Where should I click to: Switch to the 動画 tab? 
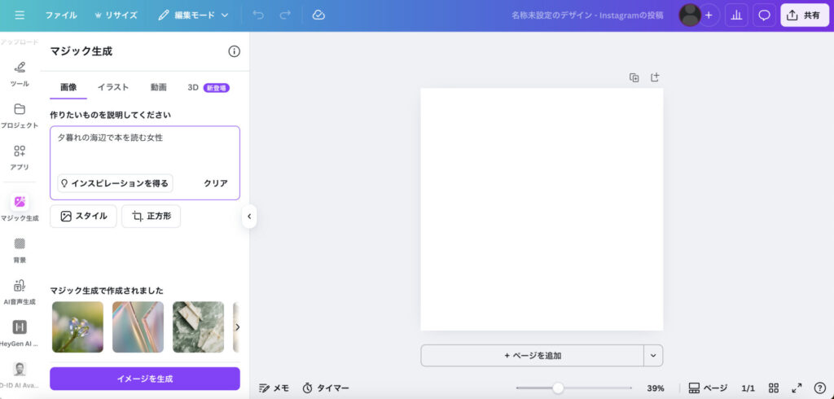click(158, 87)
